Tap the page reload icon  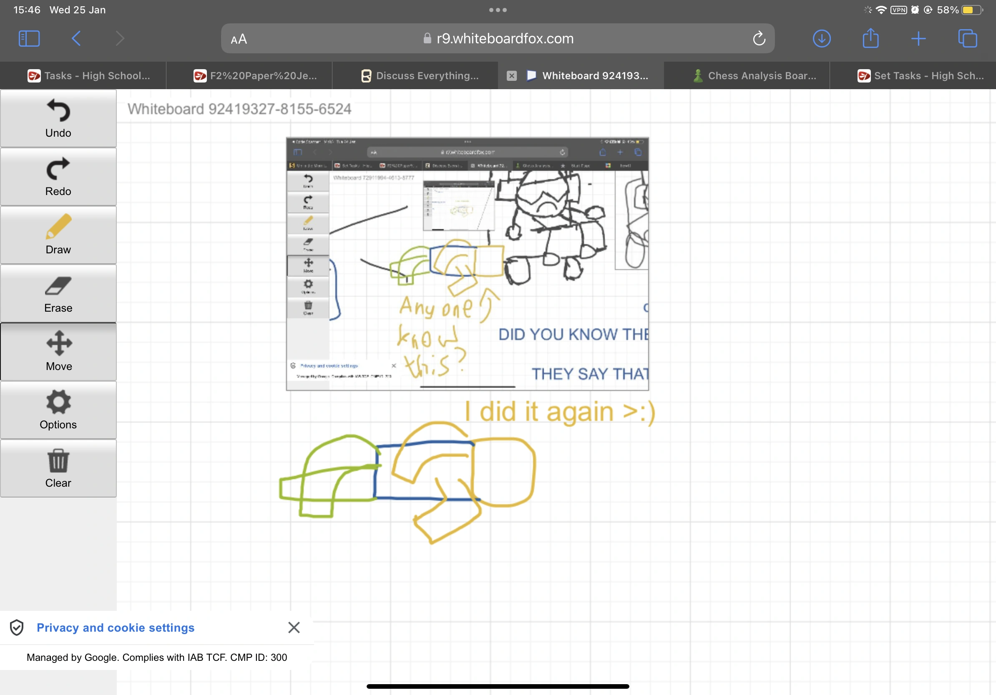click(x=759, y=39)
